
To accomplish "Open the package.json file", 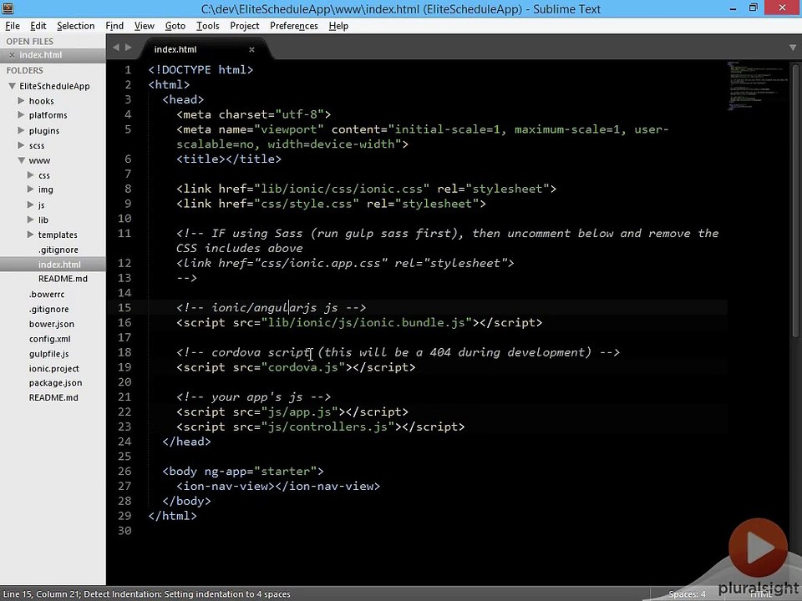I will (55, 383).
